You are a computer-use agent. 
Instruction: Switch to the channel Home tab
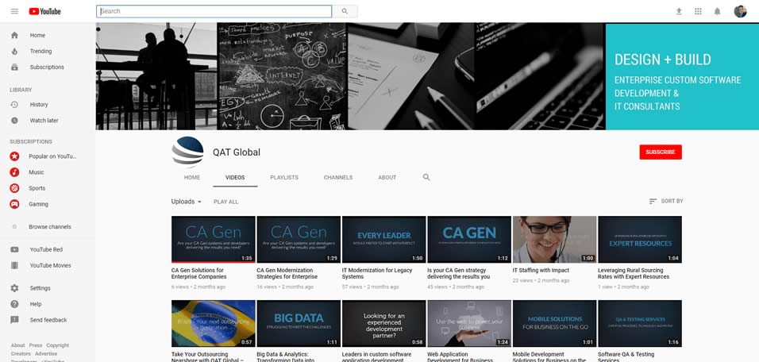(192, 178)
